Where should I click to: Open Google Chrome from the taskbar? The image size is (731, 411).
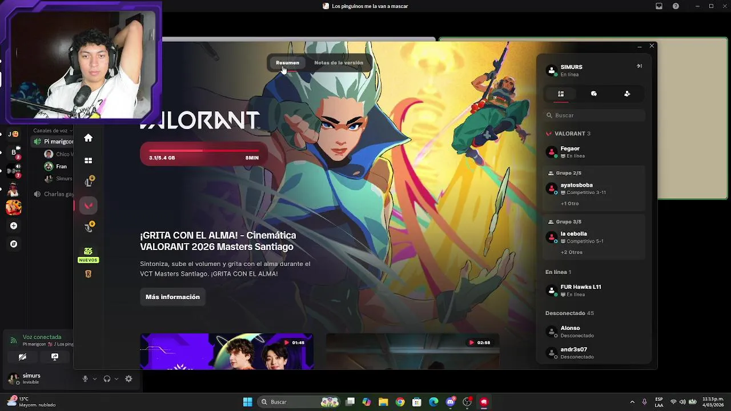(400, 402)
